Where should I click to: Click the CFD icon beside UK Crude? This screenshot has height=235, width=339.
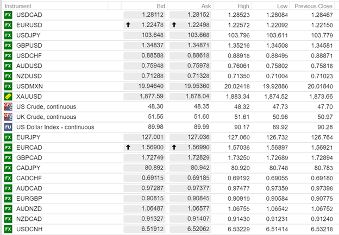[x=8, y=117]
